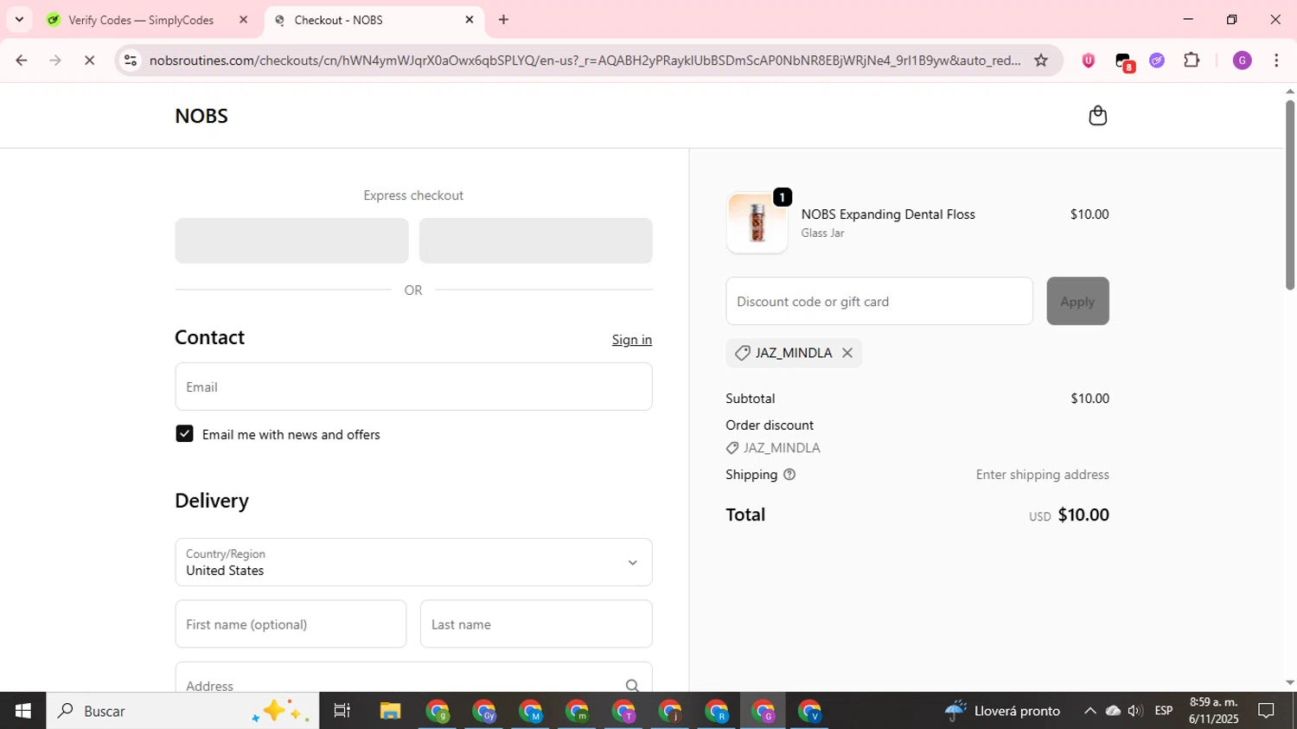
Task: Remove the JAZ_MINDLA discount code tag
Action: tap(847, 353)
